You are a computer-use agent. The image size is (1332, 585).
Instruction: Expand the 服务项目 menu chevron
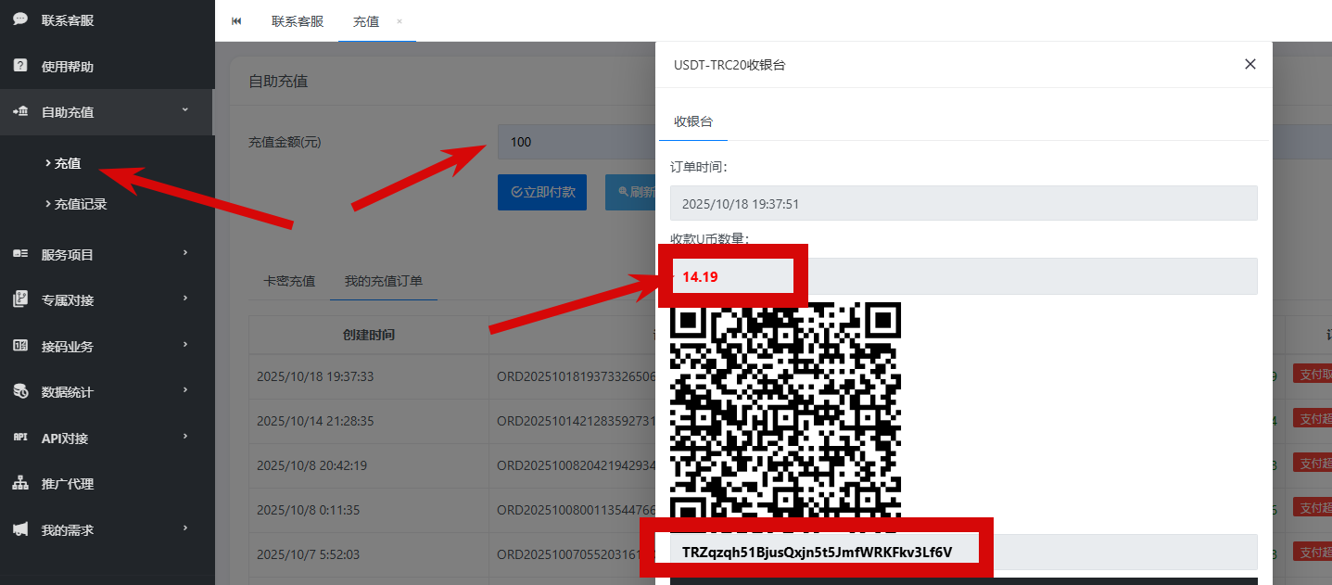184,253
